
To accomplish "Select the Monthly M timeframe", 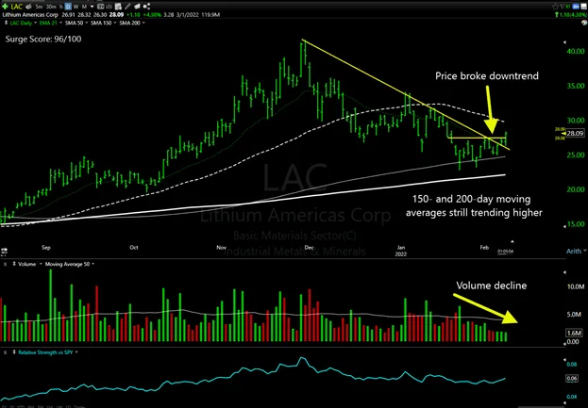I will (84, 7).
